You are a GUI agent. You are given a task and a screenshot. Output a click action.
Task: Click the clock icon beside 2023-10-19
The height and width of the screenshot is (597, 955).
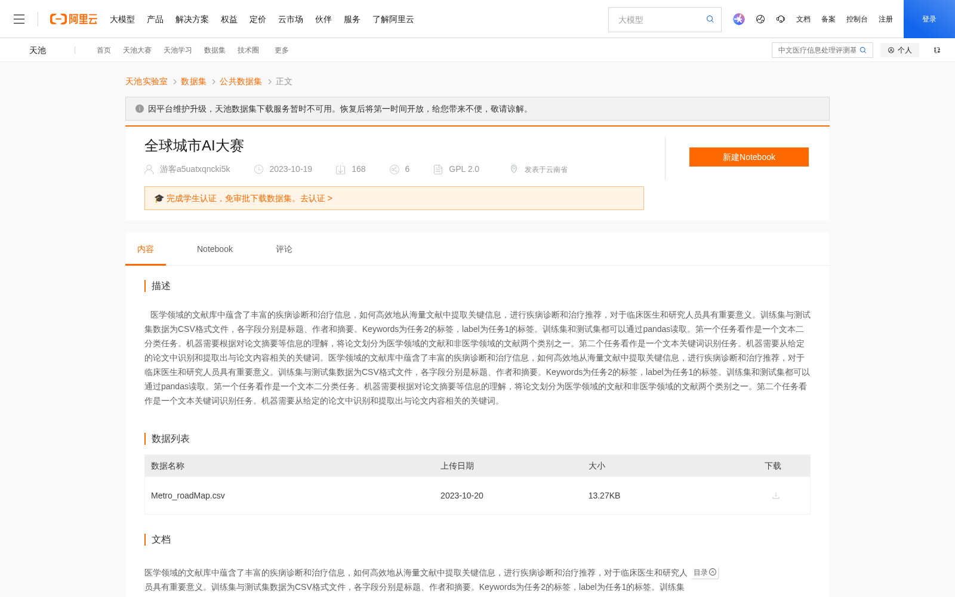click(x=259, y=170)
